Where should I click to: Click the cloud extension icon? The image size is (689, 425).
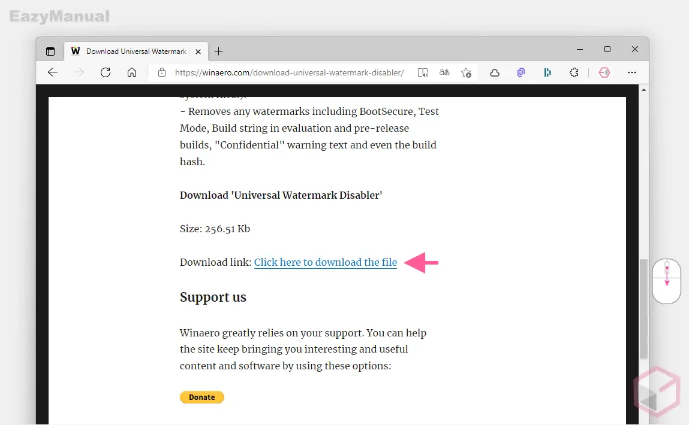[495, 73]
